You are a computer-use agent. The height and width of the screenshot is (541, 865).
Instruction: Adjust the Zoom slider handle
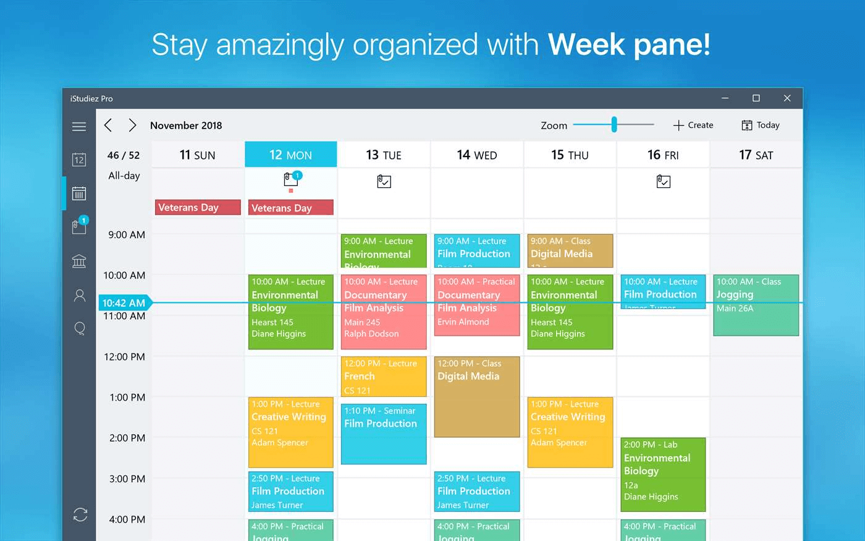[x=614, y=124]
